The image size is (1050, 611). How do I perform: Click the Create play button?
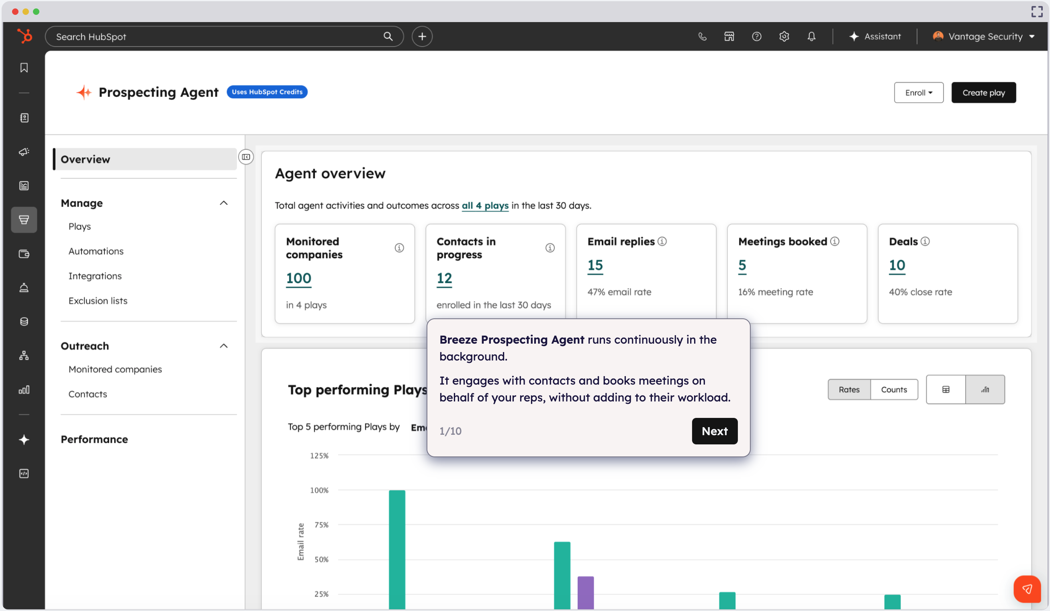click(x=983, y=93)
